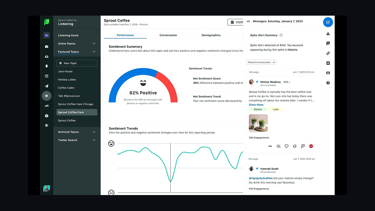Image resolution: width=375 pixels, height=211 pixels.
Task: Open the Talk #SproutLove topic
Action: coord(68,96)
